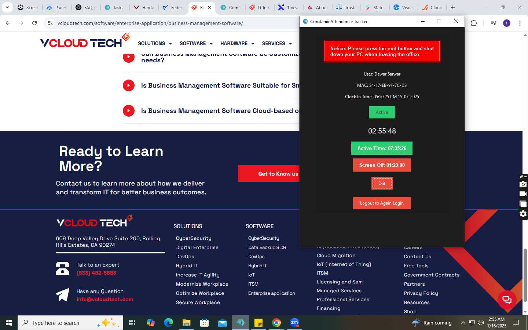Screen dimensions: 528x330
Task: Click the Active Time counter label
Action: 382,148
